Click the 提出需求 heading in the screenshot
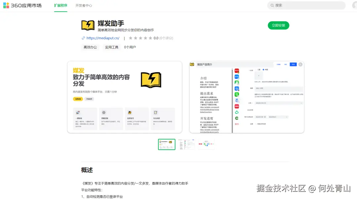The image size is (357, 199). tap(207, 93)
